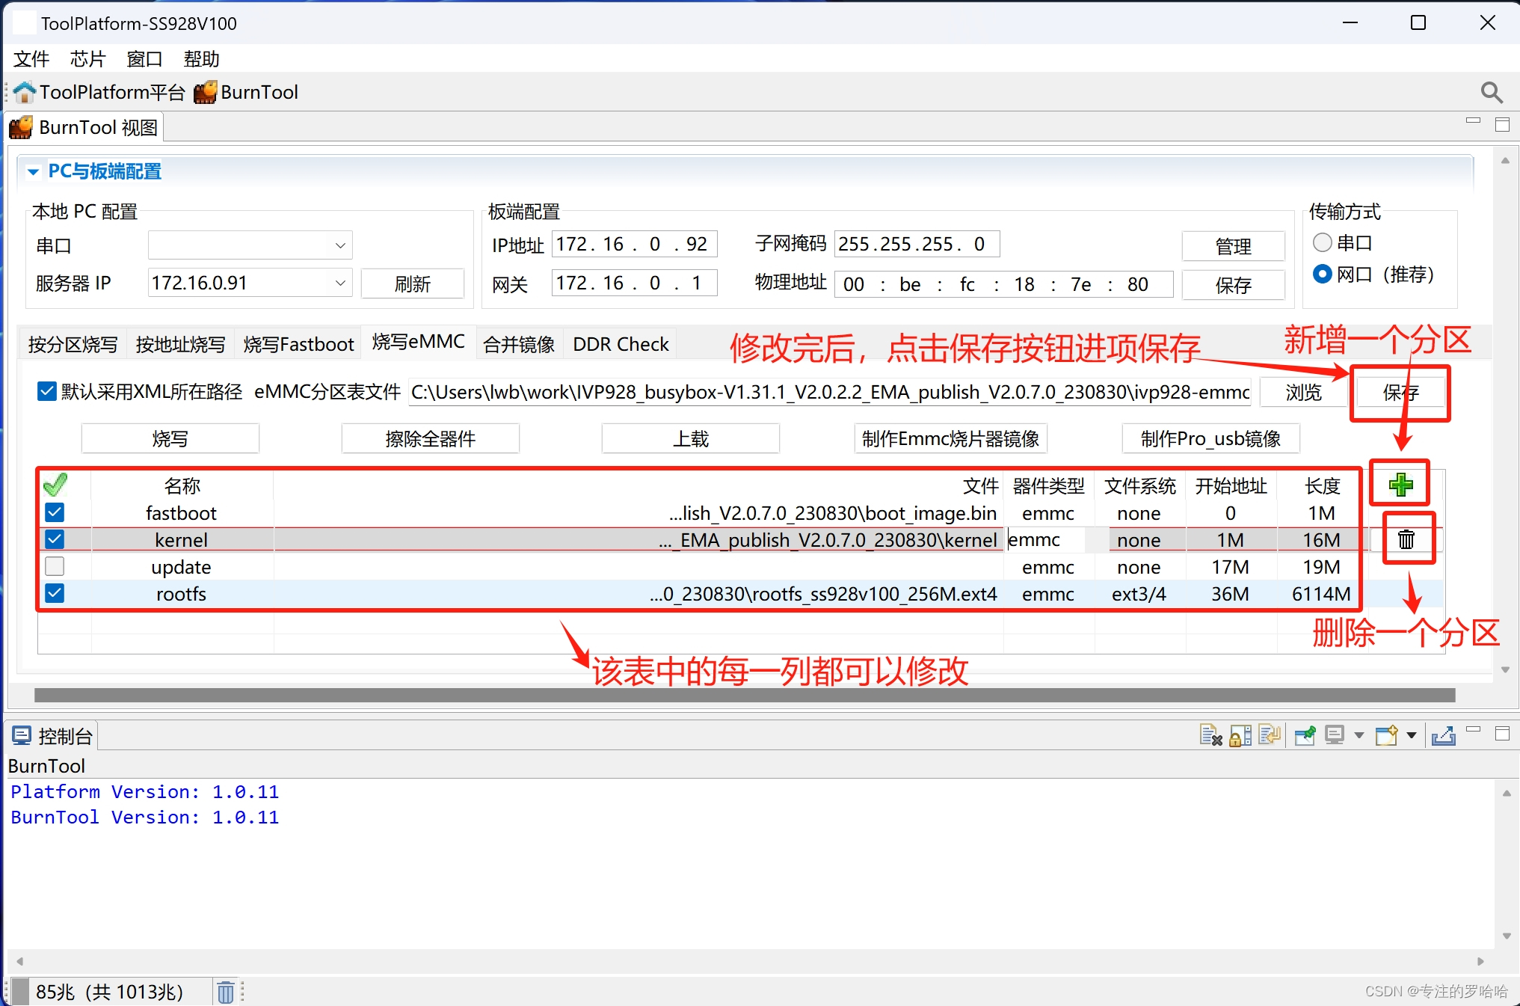The width and height of the screenshot is (1520, 1006).
Task: Delete partition using trash can icon
Action: [1406, 539]
